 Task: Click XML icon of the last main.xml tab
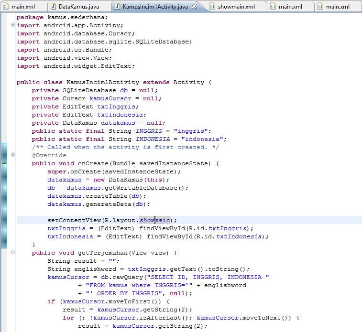click(x=320, y=7)
